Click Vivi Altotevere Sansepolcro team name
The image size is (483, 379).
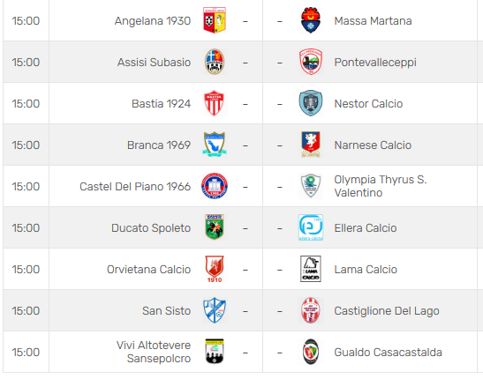click(154, 352)
